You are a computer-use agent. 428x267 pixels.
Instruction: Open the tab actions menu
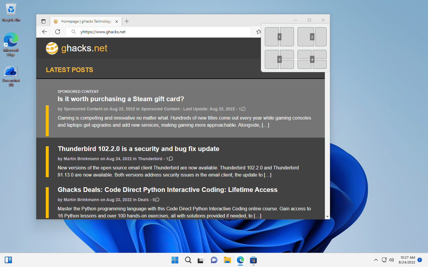coord(43,21)
